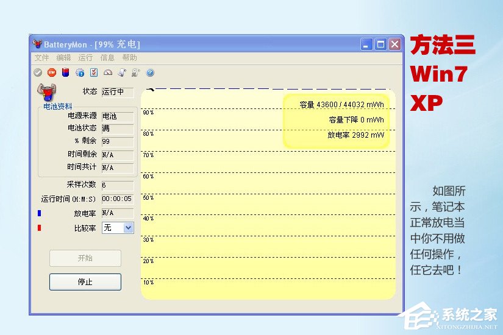The image size is (503, 335).
Task: Click the 电源来源 field showing 电池
Action: [118, 116]
